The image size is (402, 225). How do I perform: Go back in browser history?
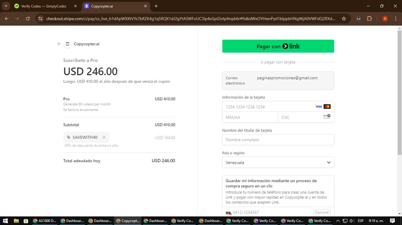7,19
